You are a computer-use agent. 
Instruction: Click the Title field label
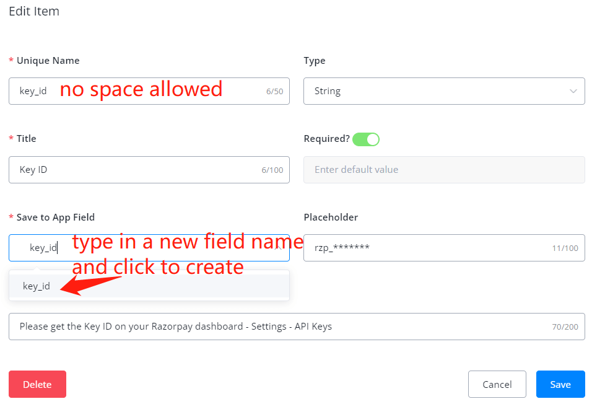point(26,139)
